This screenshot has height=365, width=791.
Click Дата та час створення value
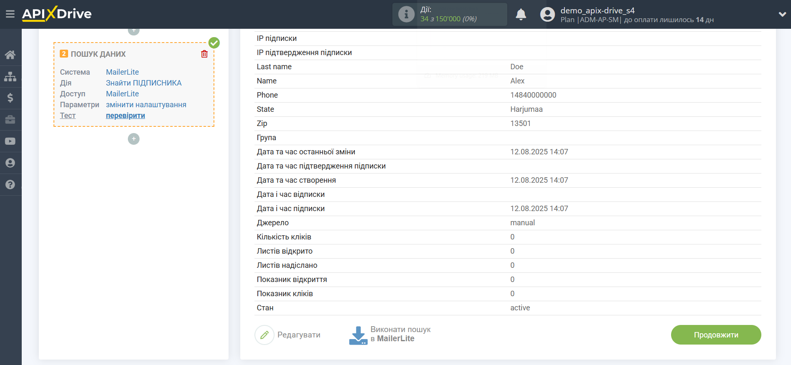(539, 180)
